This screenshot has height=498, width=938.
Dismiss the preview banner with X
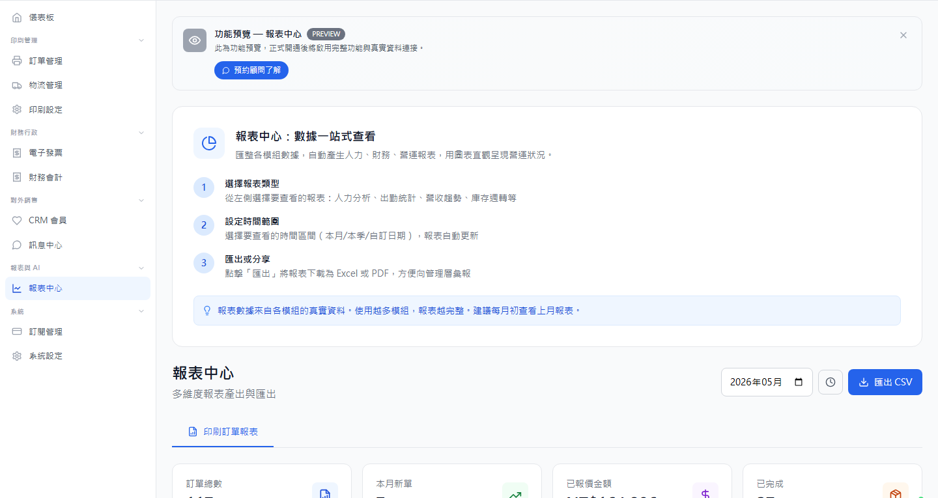tap(903, 35)
